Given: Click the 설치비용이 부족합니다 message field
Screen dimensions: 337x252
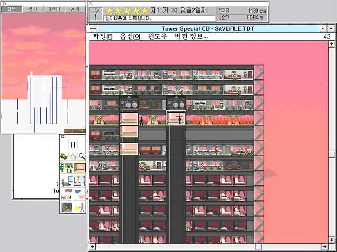Looking at the screenshot, I should tap(160, 18).
